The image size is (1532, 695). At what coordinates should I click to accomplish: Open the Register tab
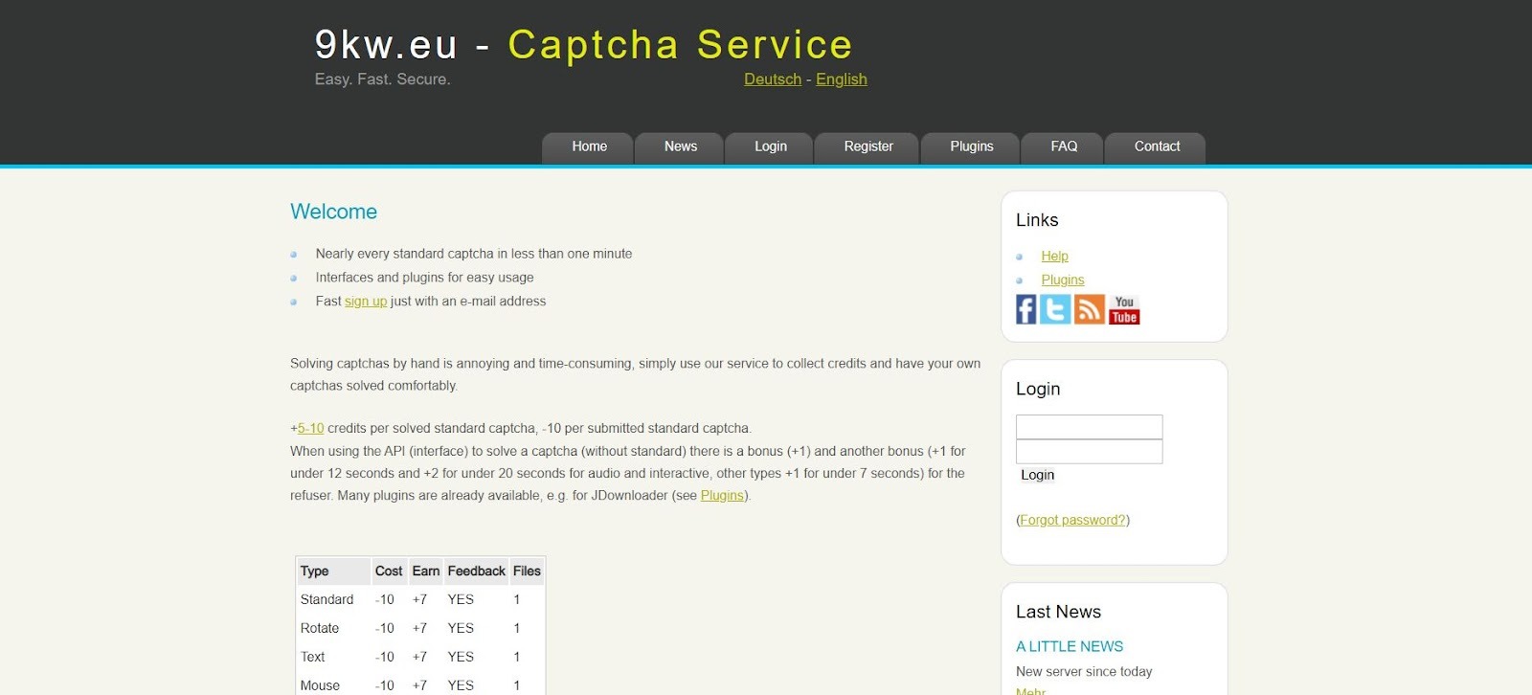click(867, 146)
